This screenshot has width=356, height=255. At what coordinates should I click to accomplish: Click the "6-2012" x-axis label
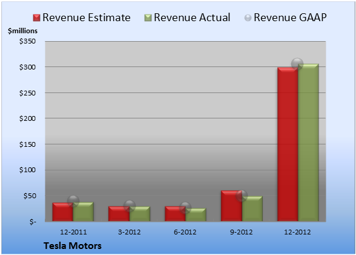pos(185,232)
